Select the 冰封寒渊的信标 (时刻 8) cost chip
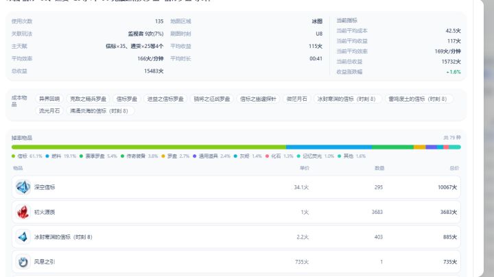494x277 pixels. coord(346,99)
